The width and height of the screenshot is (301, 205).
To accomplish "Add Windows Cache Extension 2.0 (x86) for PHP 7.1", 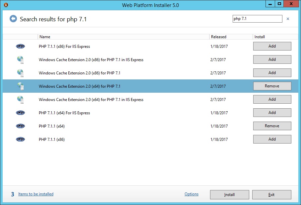I will pos(272,73).
